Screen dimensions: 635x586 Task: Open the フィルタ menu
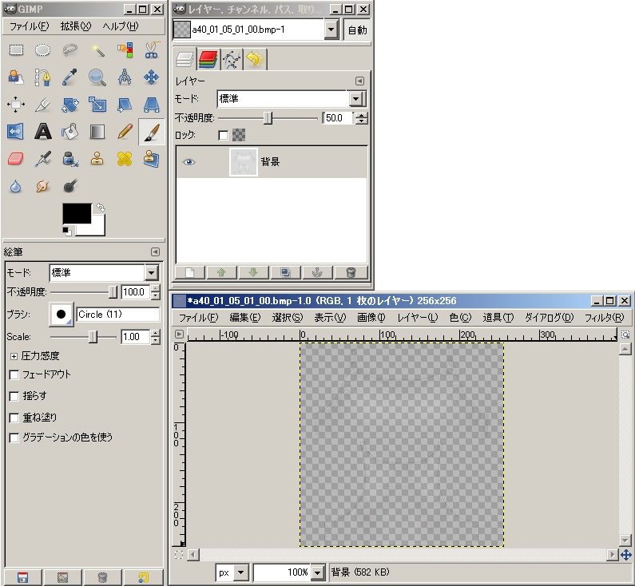pos(603,317)
